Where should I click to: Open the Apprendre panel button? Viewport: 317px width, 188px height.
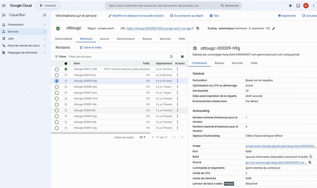287,16
